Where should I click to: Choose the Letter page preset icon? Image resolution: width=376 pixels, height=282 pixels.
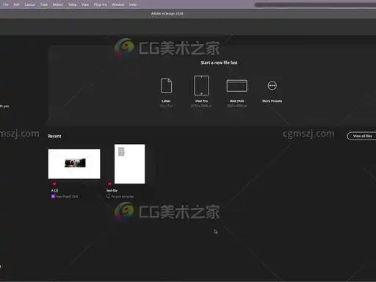tap(166, 85)
